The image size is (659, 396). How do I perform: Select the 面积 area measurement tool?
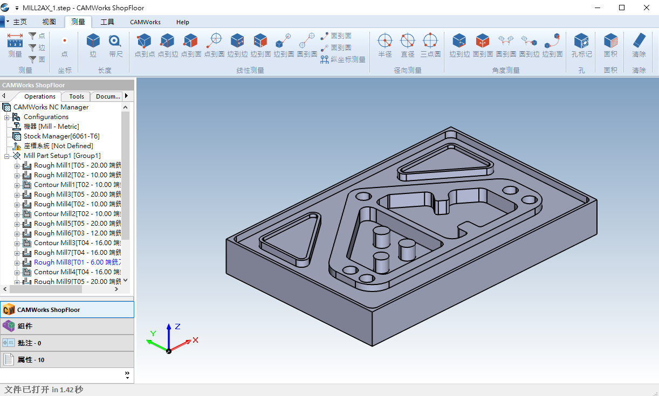point(610,45)
